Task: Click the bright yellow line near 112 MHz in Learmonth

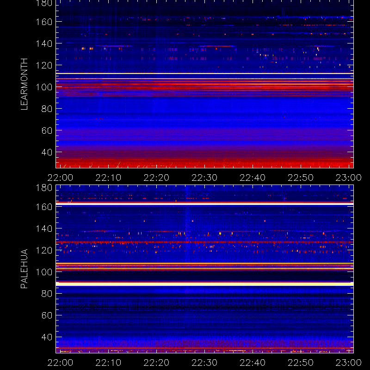Action: (x=204, y=74)
